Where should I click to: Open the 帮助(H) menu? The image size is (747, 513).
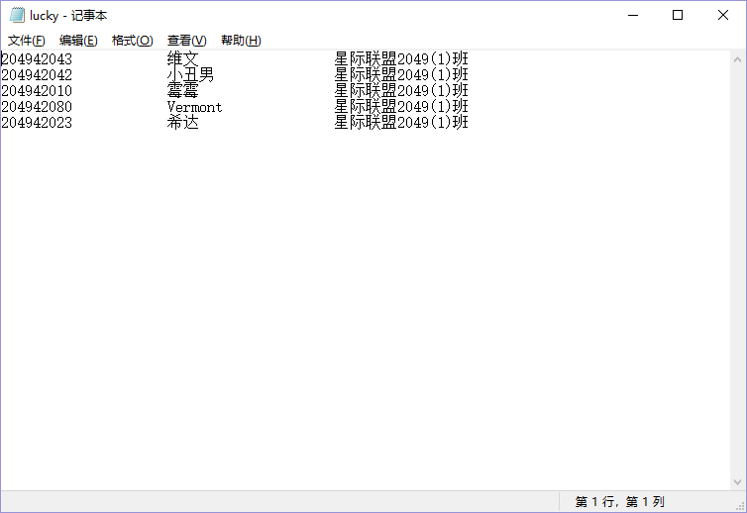click(x=241, y=41)
